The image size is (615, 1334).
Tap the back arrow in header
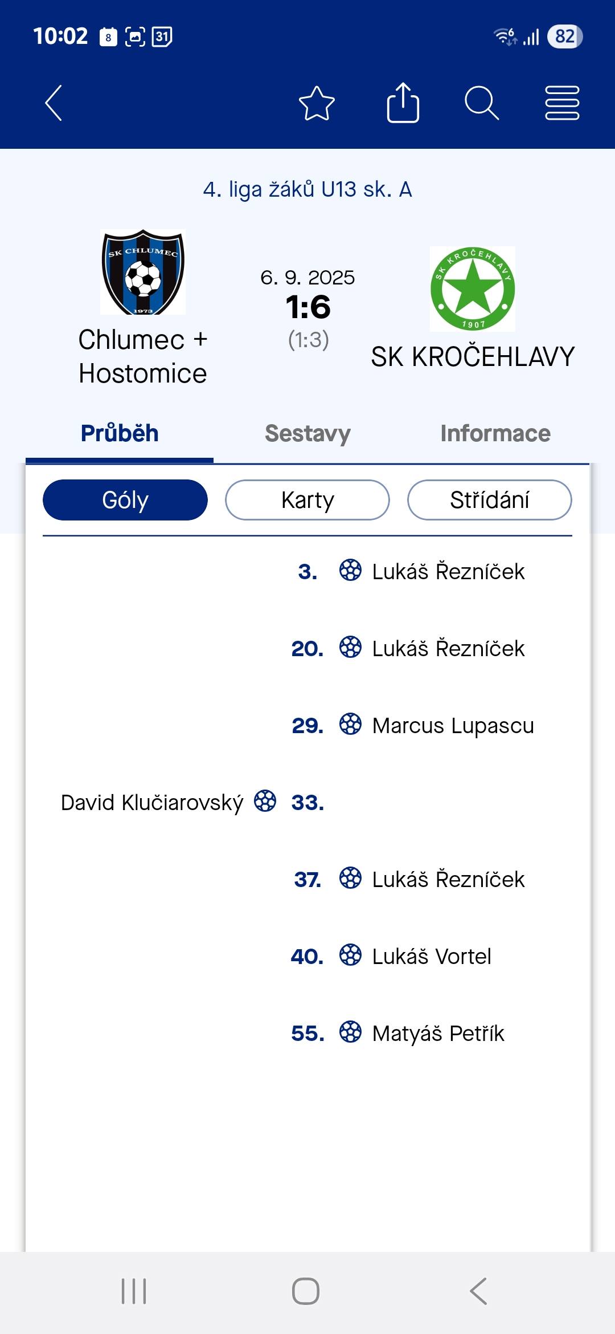tap(54, 103)
